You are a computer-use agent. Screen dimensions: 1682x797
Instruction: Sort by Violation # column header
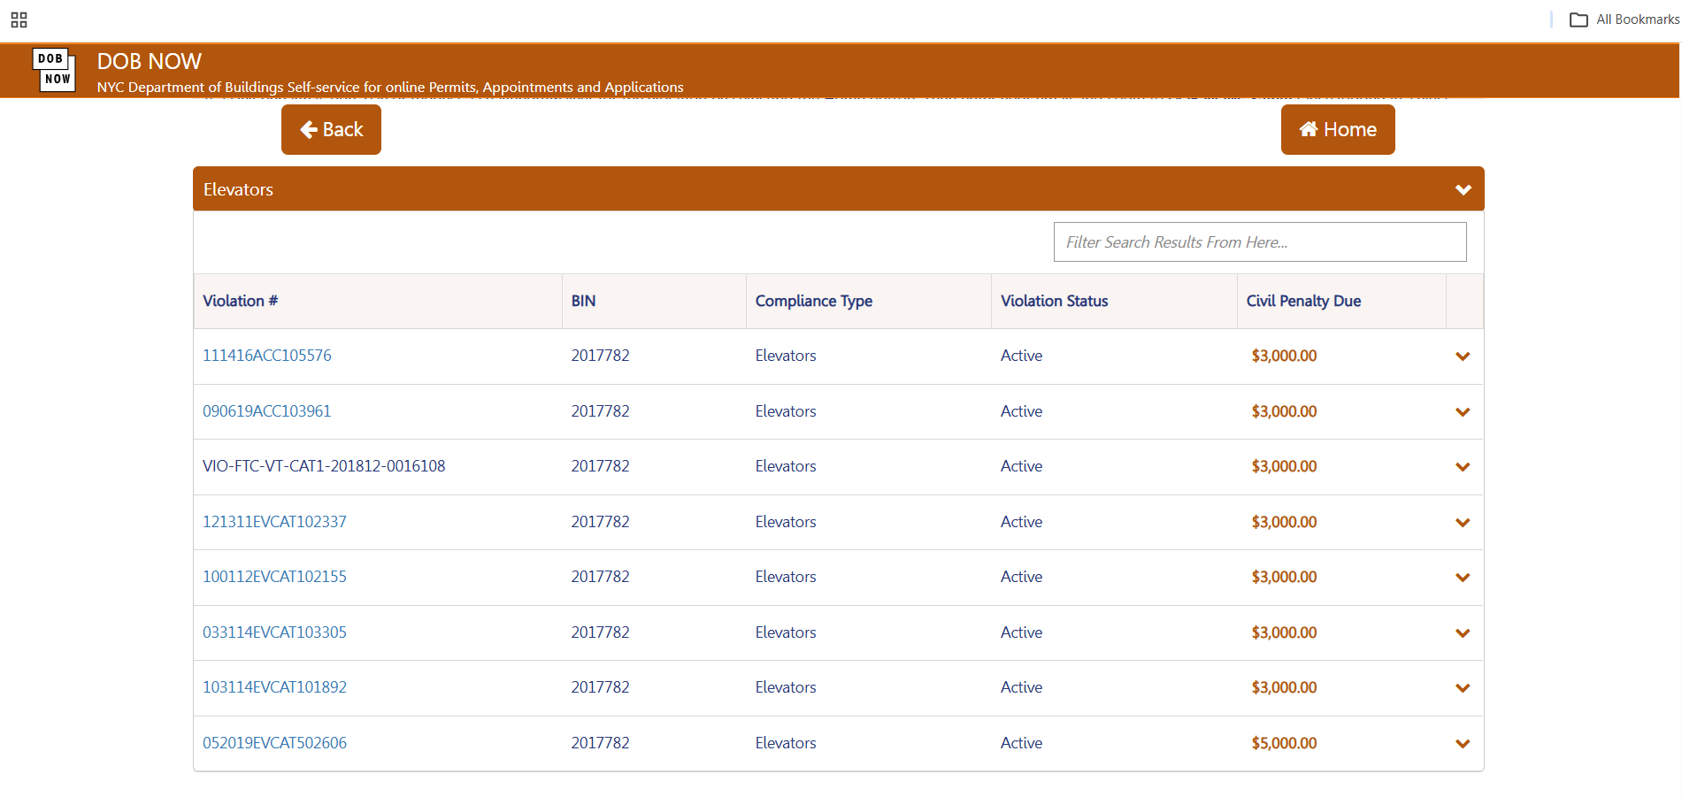tap(241, 301)
